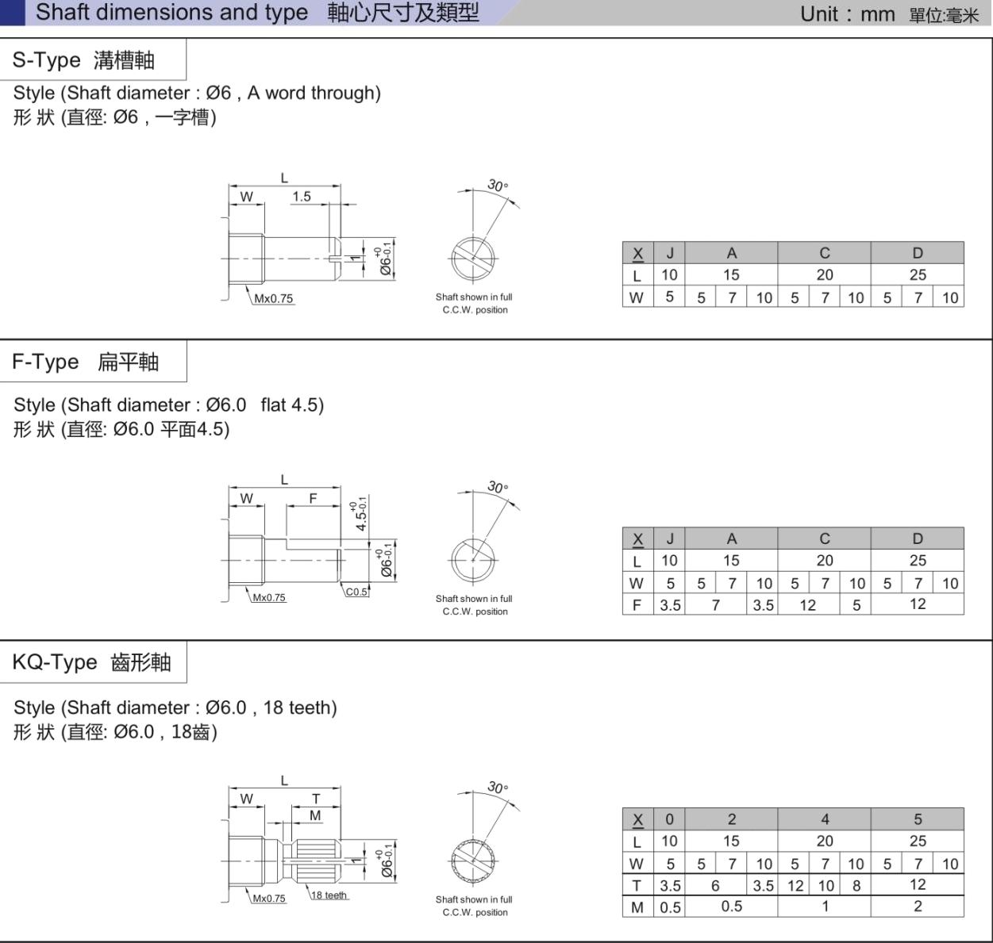The height and width of the screenshot is (943, 993).
Task: Click the M row value 2 in KQ table
Action: 917,907
